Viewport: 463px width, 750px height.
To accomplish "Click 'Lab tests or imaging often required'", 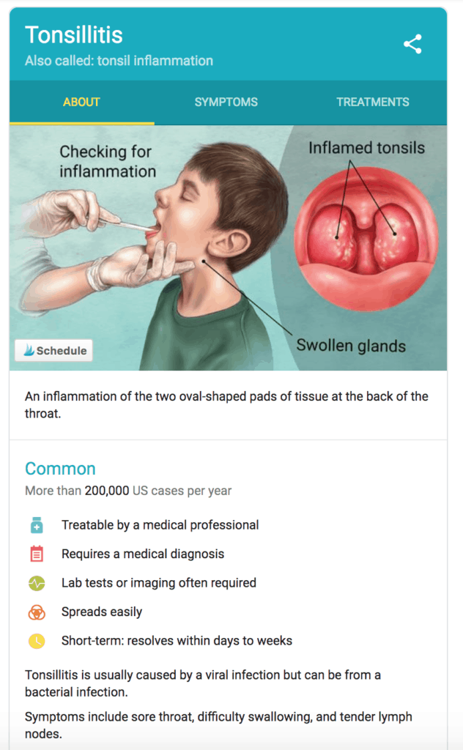I will pos(159,583).
